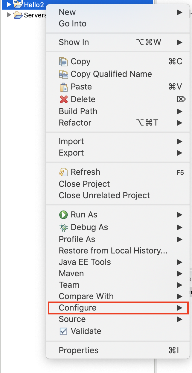
Task: Select Go Into menu entry
Action: click(73, 24)
